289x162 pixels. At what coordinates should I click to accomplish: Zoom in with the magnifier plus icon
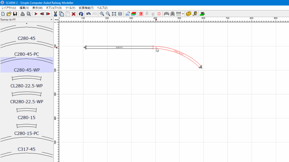coord(102,14)
